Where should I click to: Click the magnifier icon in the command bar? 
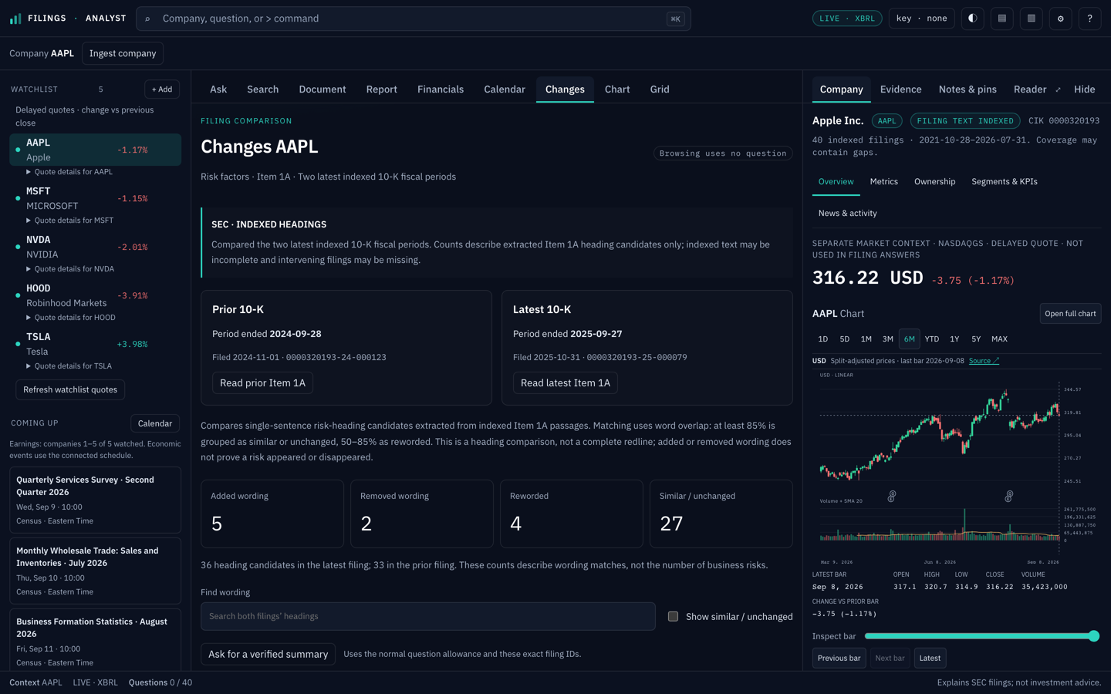coord(147,19)
